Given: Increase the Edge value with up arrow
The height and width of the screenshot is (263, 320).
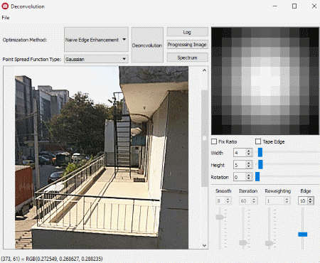Looking at the screenshot, I should (310, 199).
